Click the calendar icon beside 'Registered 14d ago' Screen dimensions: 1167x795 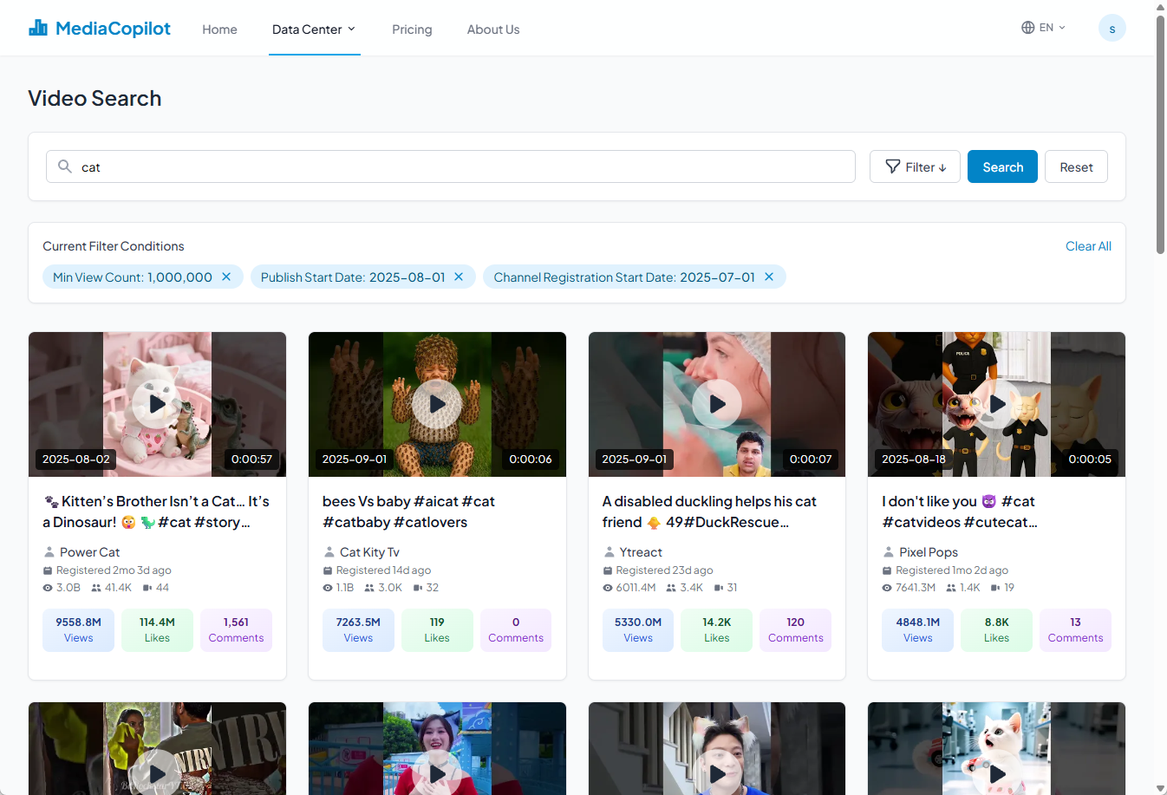pos(328,570)
